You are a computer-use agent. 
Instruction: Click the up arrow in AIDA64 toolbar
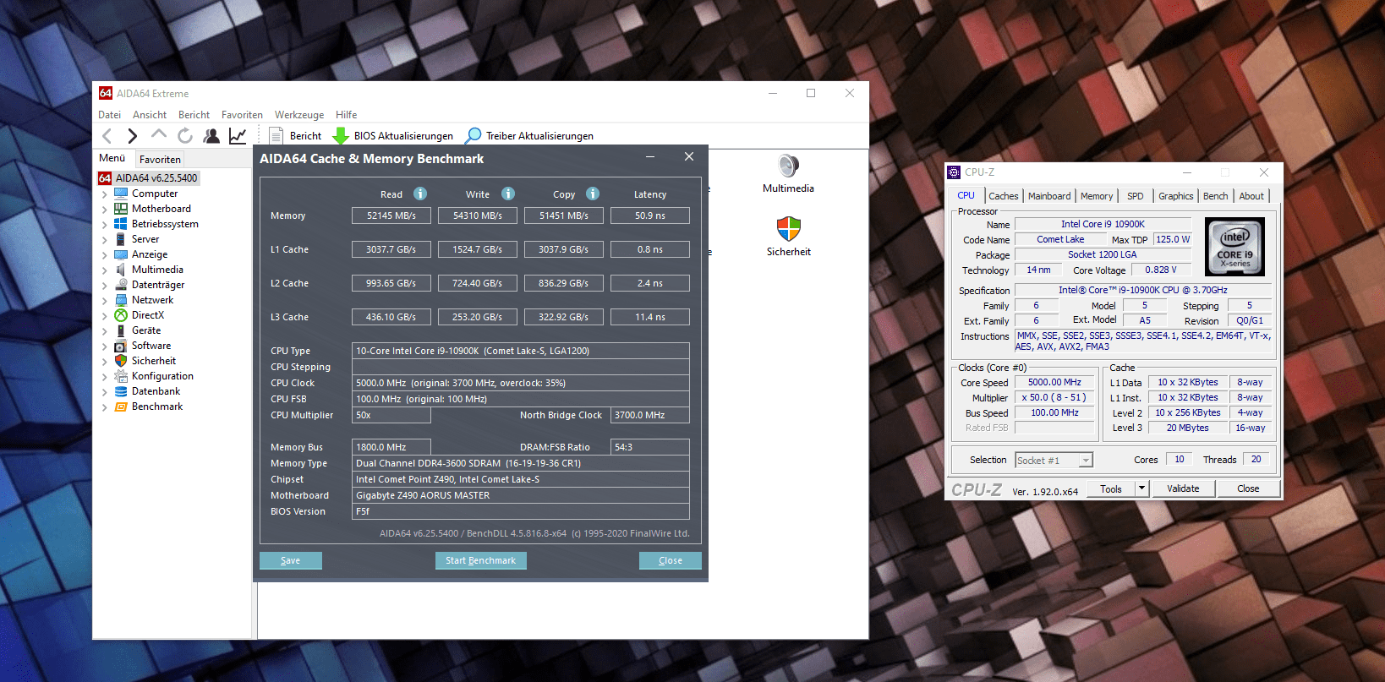(x=158, y=134)
